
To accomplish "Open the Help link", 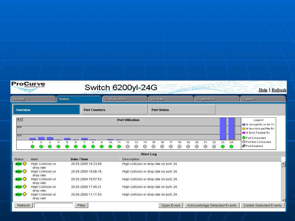I will pyautogui.click(x=263, y=90).
